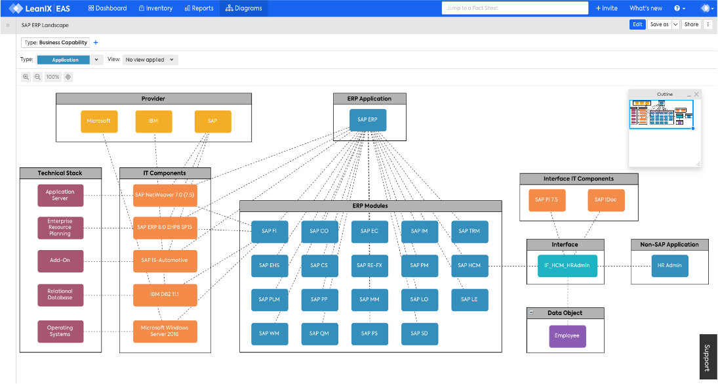The height and width of the screenshot is (384, 718).
Task: Click the zoom out magnifier icon
Action: point(39,77)
